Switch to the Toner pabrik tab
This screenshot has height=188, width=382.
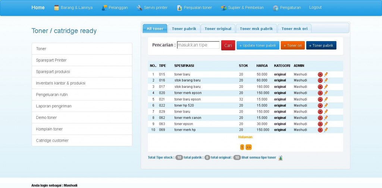pyautogui.click(x=184, y=28)
